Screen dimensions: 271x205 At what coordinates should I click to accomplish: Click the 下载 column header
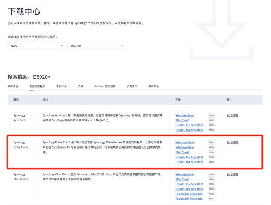[178, 100]
